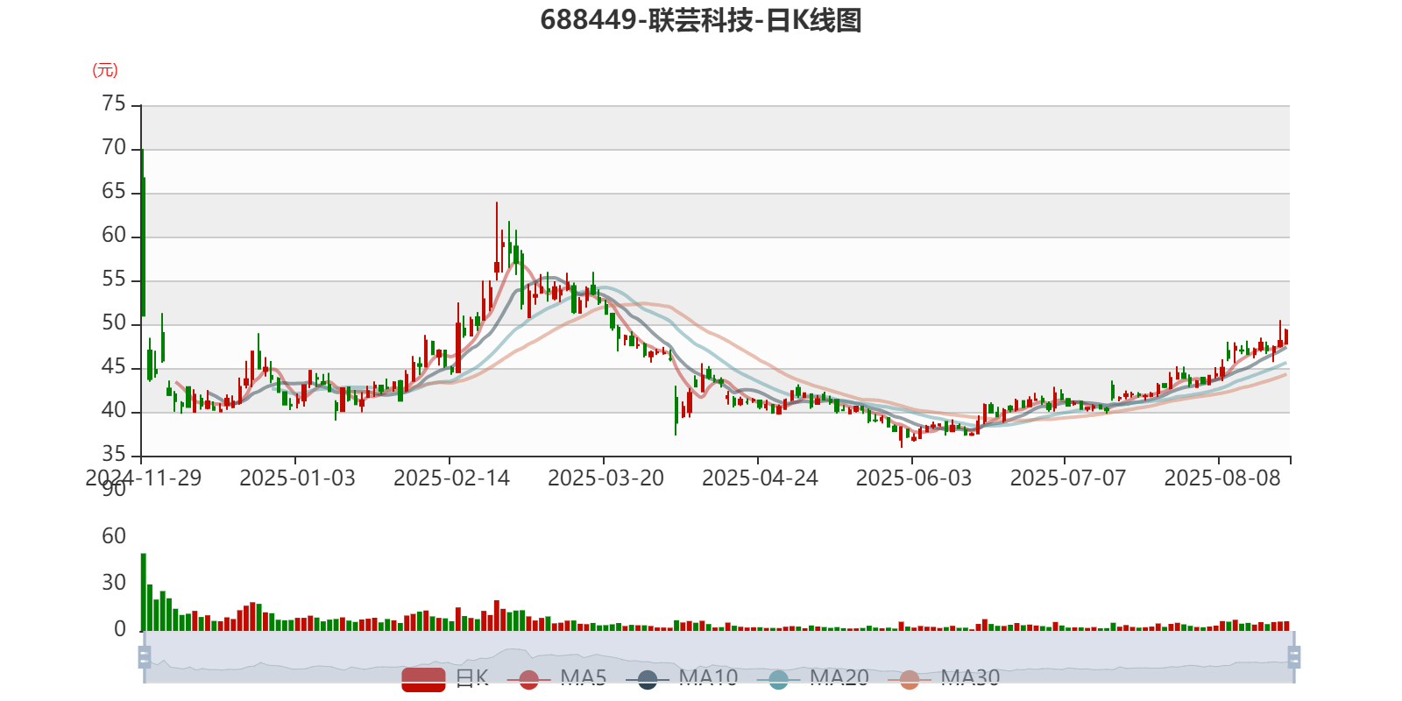The image size is (1402, 701).
Task: Click the 50 price axis label
Action: (x=114, y=323)
